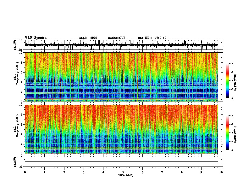Image resolution: width=249 pixels, height=193 pixels.
Task: Click the "10" label ending the time axis
Action: [221, 172]
